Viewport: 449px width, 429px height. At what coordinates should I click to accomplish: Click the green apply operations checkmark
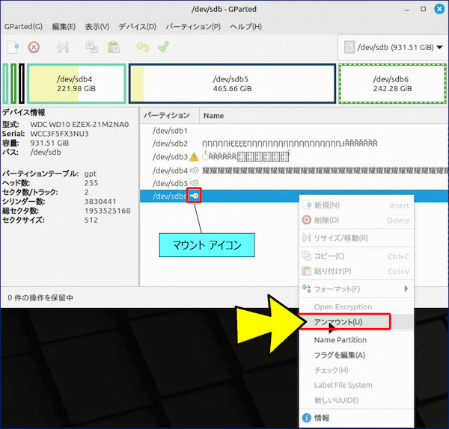[163, 47]
